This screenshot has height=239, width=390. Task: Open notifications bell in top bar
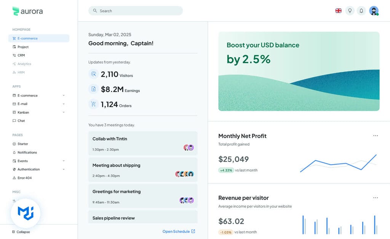361,11
